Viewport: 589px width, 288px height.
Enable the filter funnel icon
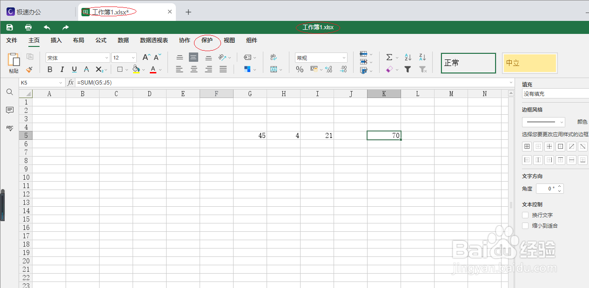(x=407, y=69)
